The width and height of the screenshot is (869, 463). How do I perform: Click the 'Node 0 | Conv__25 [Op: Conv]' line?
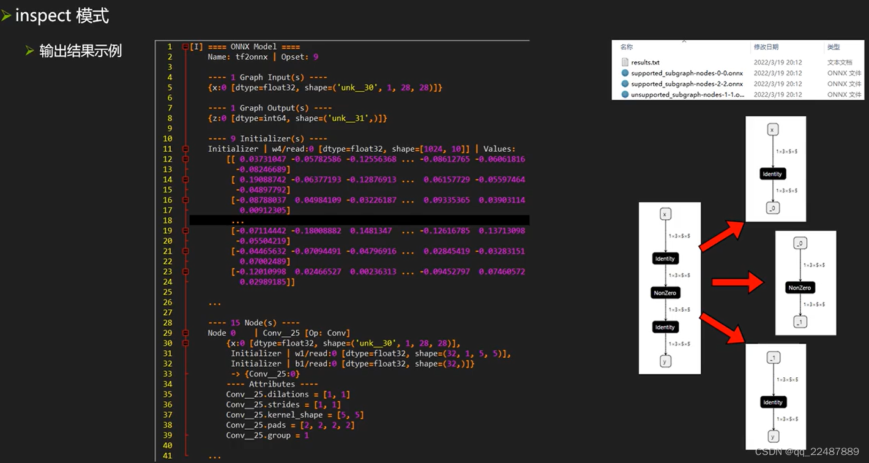point(279,333)
